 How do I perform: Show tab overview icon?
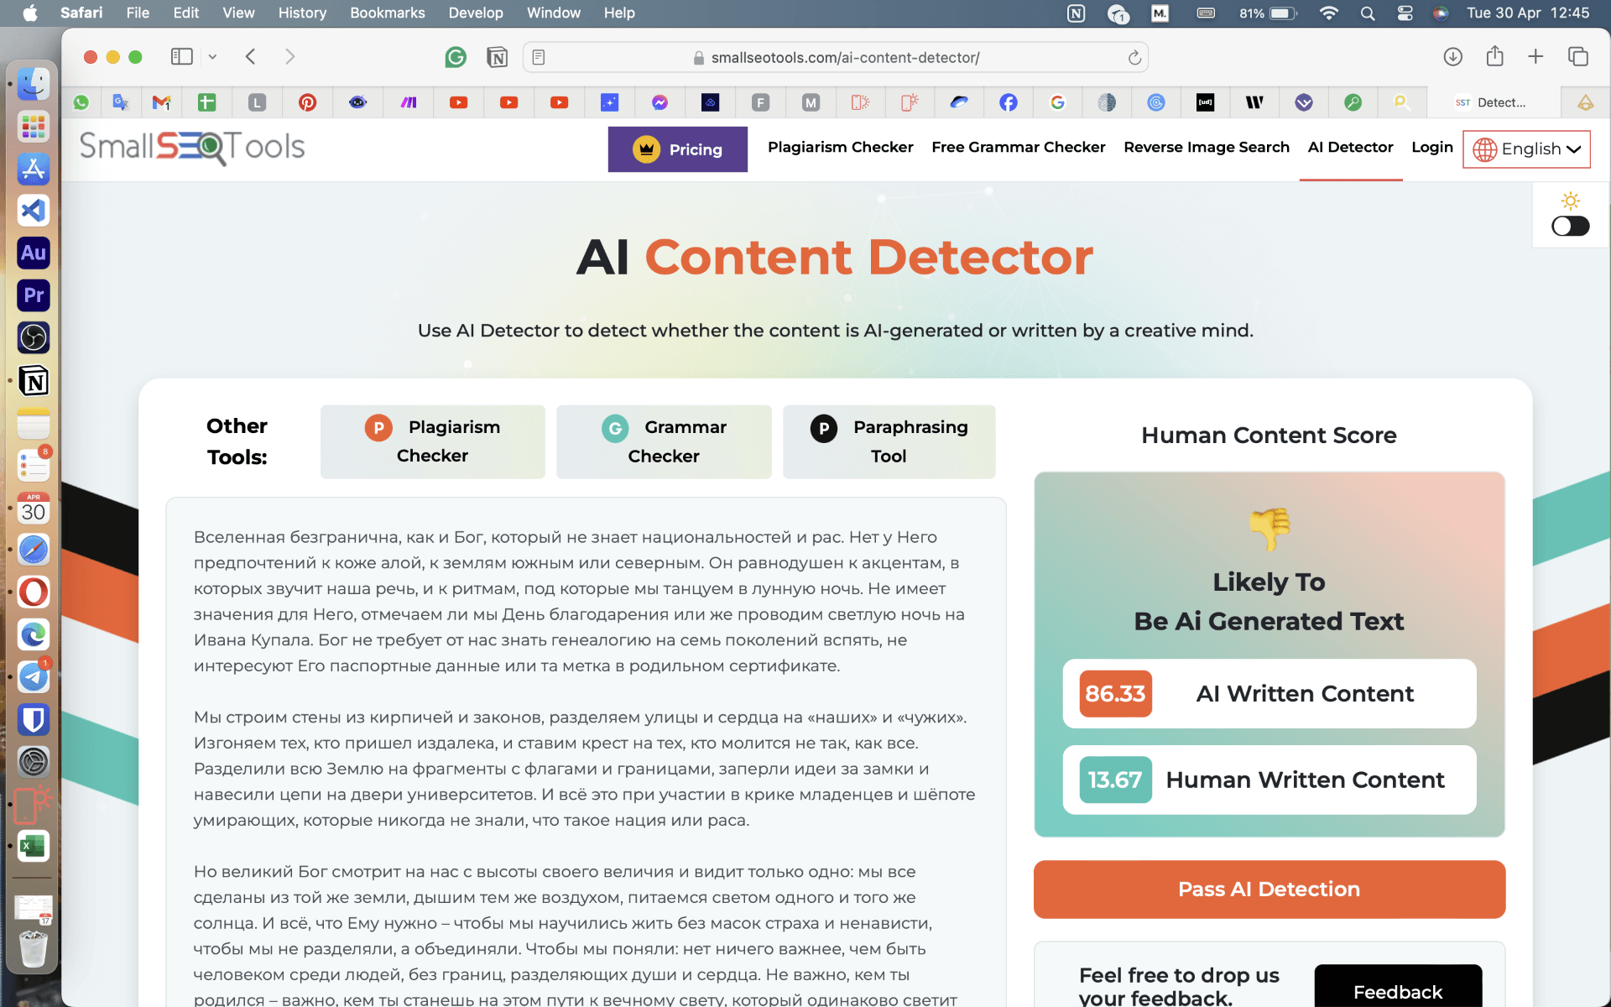point(1578,56)
